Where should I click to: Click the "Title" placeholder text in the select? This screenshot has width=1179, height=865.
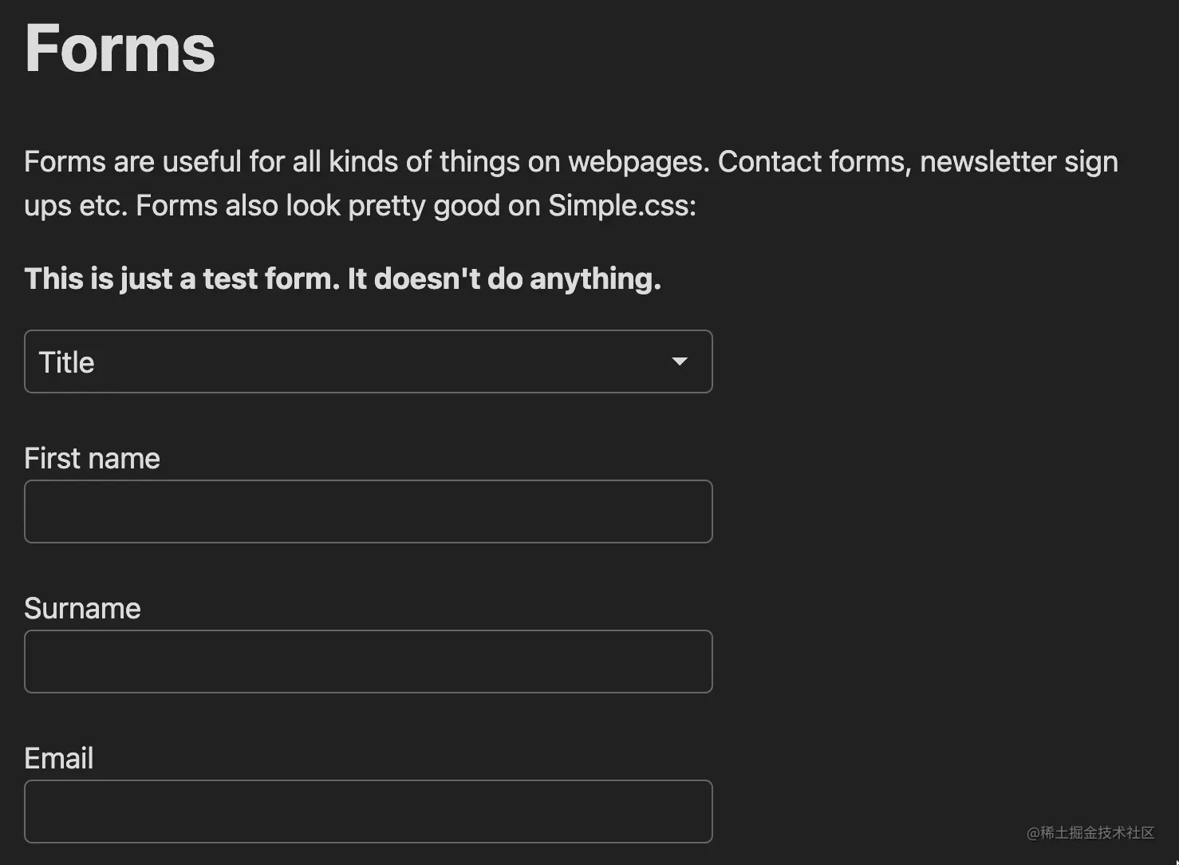pyautogui.click(x=66, y=362)
